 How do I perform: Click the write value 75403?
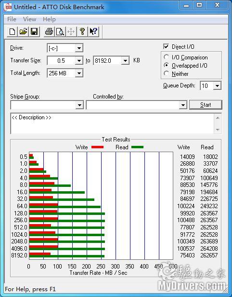coord(187,255)
